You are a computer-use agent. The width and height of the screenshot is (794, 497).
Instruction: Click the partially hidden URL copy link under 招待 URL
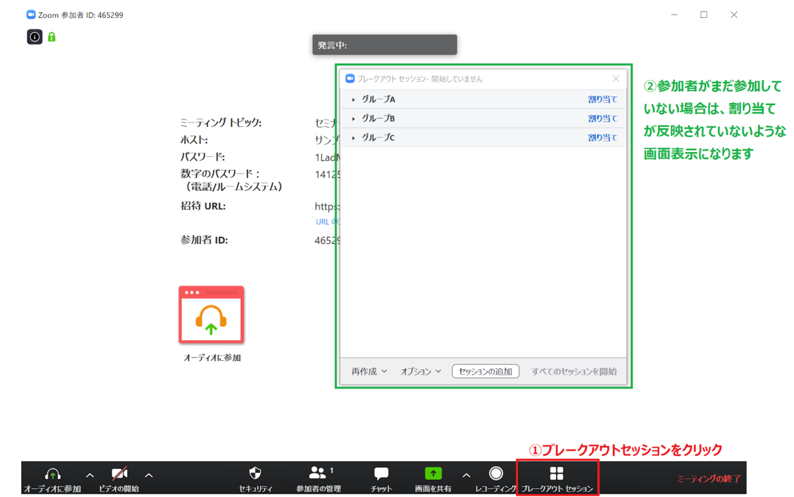(x=328, y=222)
